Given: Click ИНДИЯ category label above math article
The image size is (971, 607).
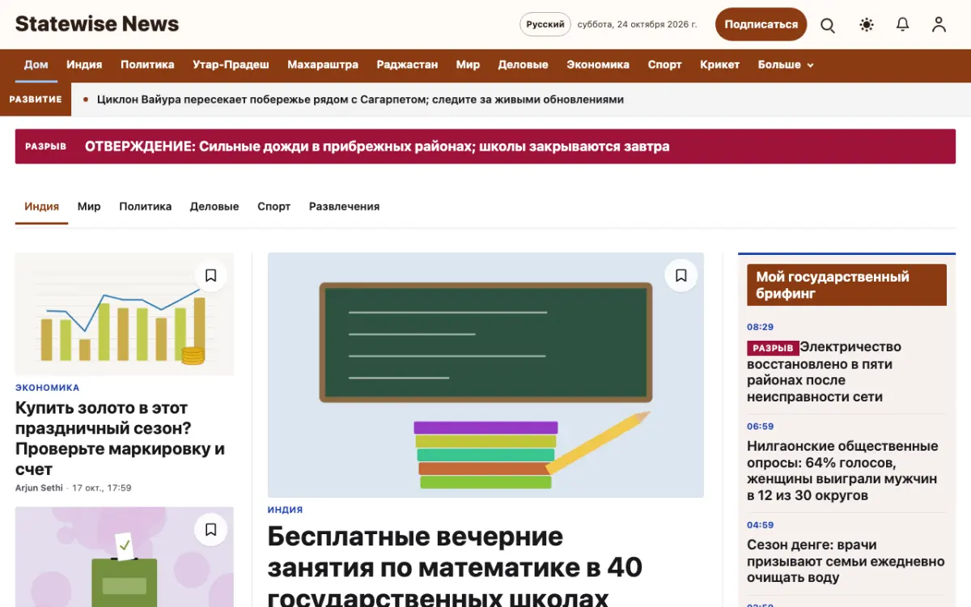Looking at the screenshot, I should pos(285,510).
